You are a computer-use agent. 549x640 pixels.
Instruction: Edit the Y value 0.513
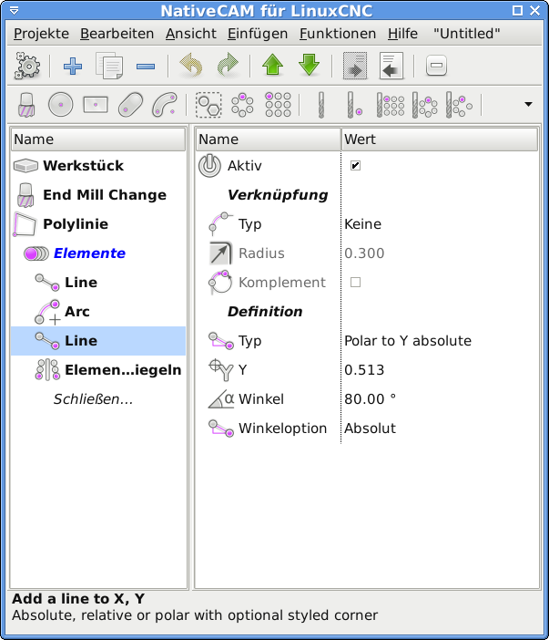coord(364,370)
